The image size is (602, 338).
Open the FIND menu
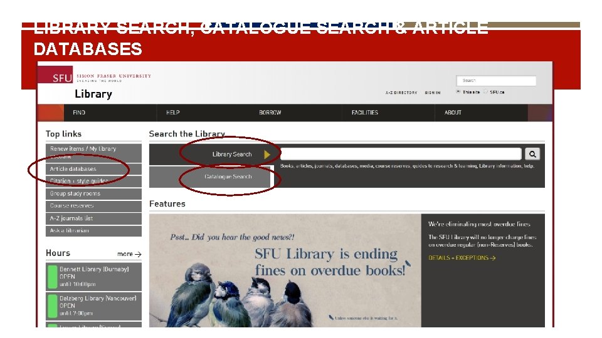[79, 112]
